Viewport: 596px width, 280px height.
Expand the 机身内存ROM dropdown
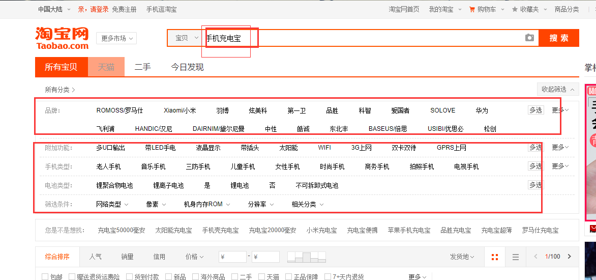[207, 204]
